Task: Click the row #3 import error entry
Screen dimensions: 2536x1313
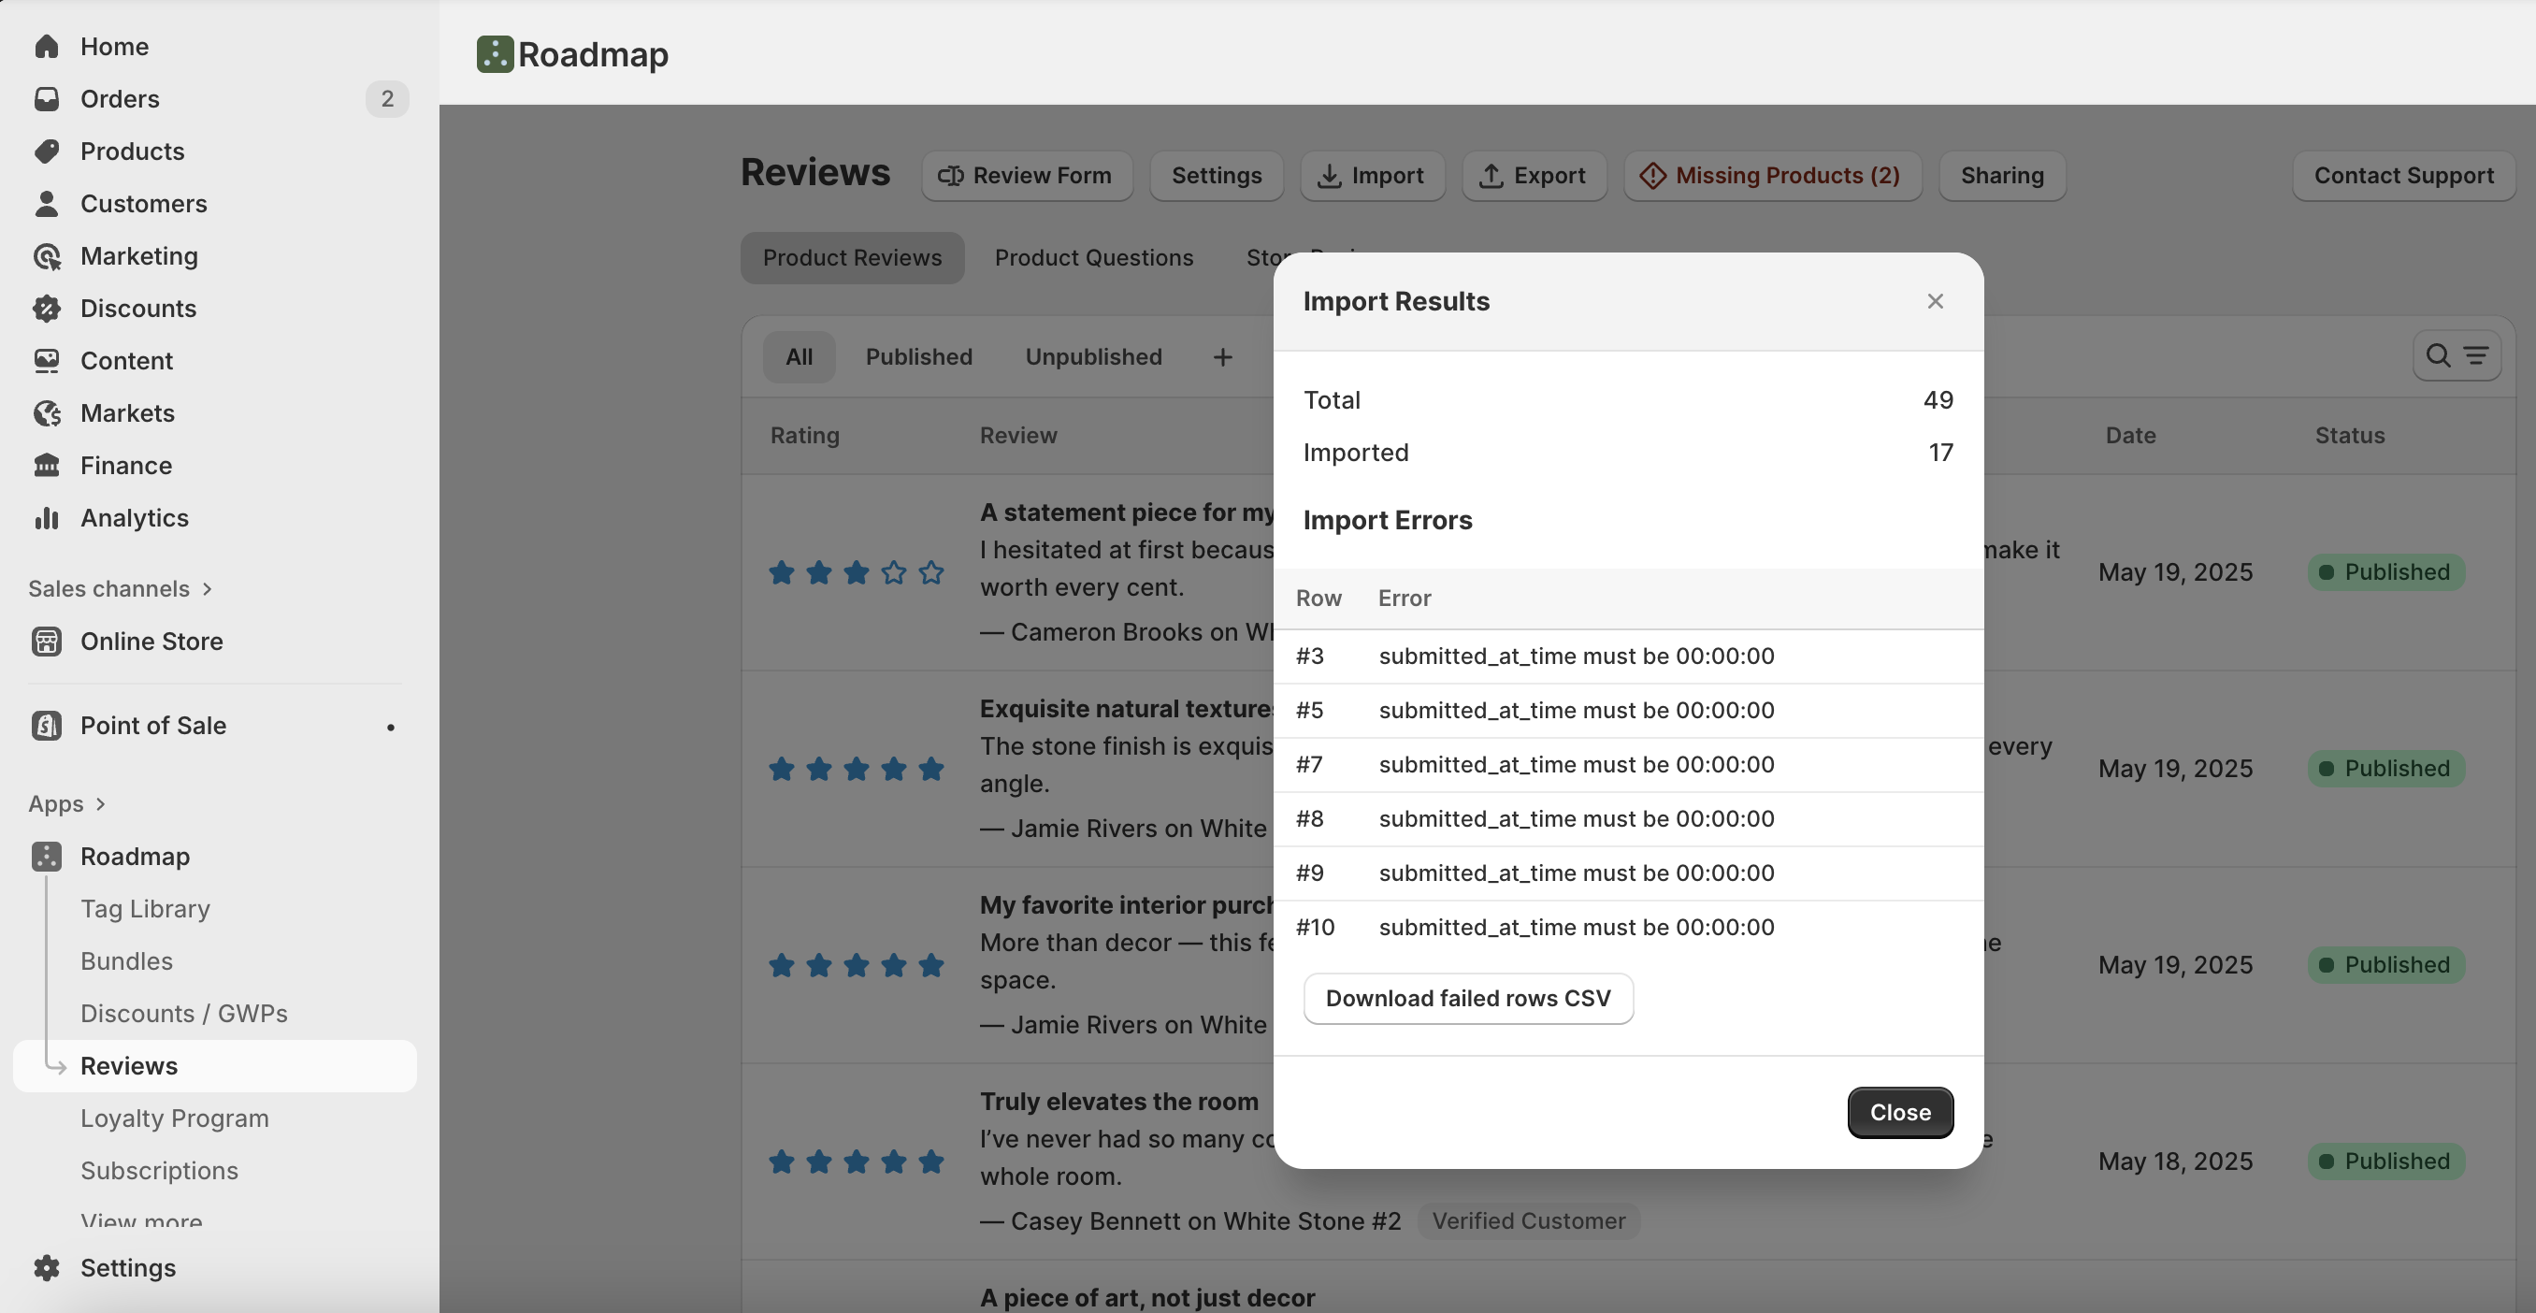Action: [1575, 656]
